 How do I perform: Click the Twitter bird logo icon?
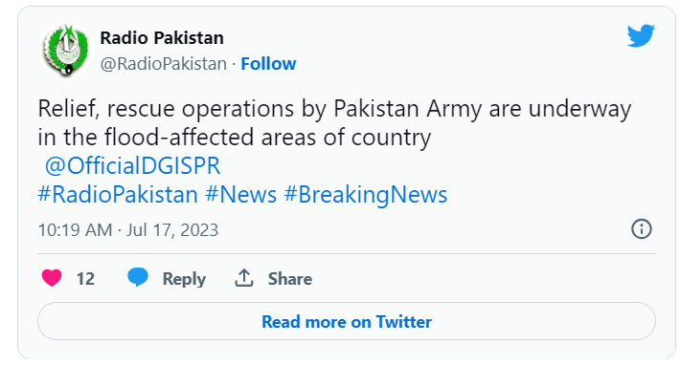tap(641, 35)
